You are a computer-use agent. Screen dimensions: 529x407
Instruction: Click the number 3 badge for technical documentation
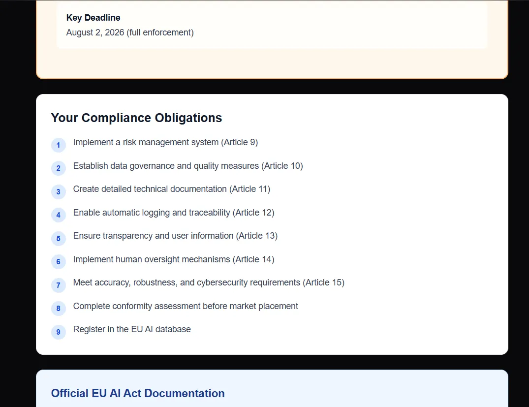pos(59,191)
